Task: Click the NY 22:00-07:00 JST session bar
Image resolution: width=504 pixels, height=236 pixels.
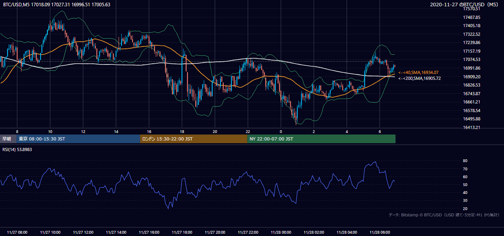Action: point(321,139)
